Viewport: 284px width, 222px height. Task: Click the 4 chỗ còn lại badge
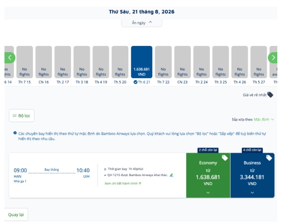click(252, 150)
